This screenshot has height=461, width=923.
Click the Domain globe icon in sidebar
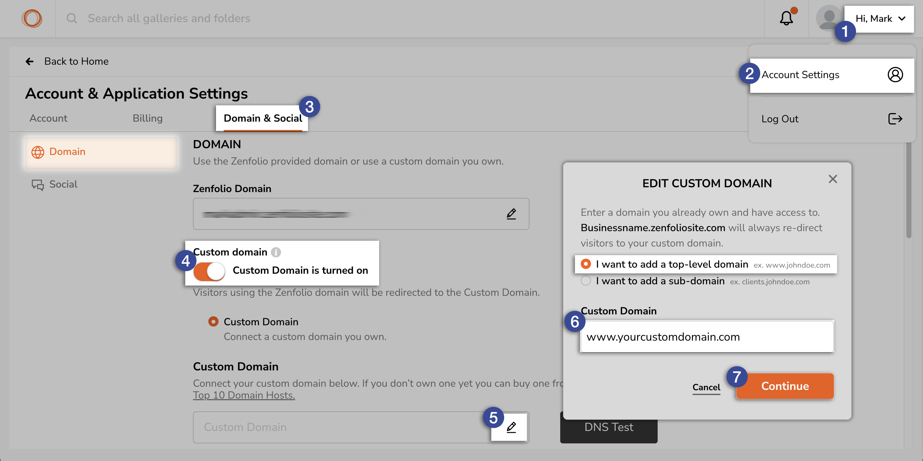[x=37, y=152]
